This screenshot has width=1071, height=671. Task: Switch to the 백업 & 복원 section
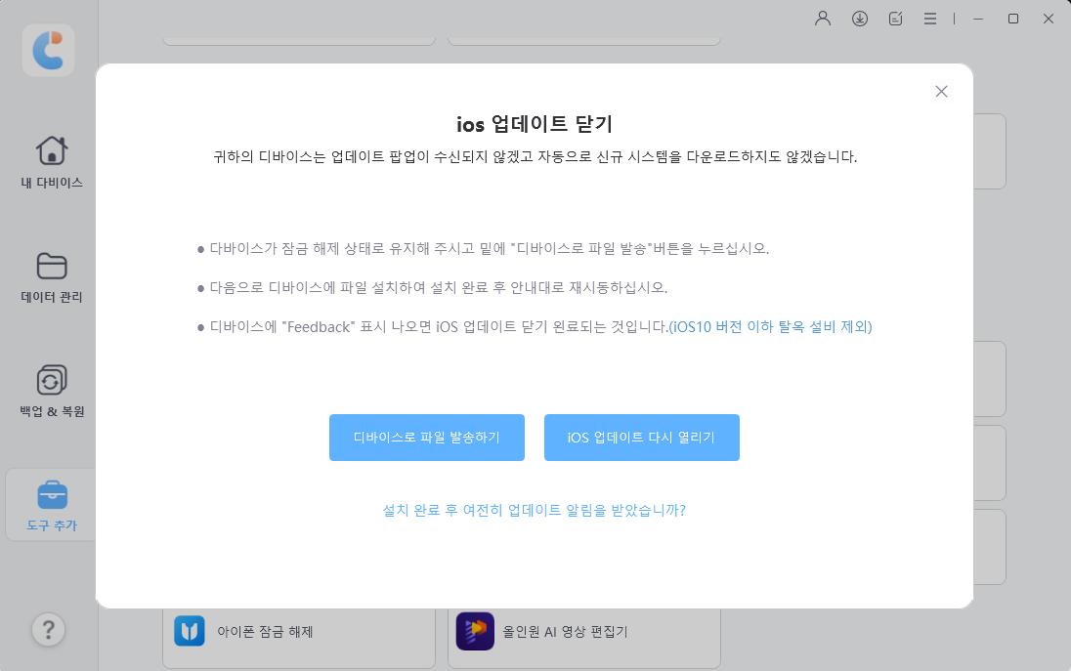click(x=50, y=388)
